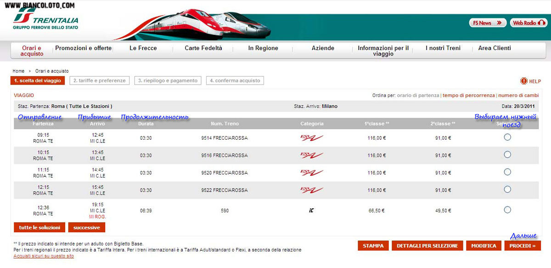The width and height of the screenshot is (551, 268).
Task: Open the FS News button
Action: coord(487,23)
